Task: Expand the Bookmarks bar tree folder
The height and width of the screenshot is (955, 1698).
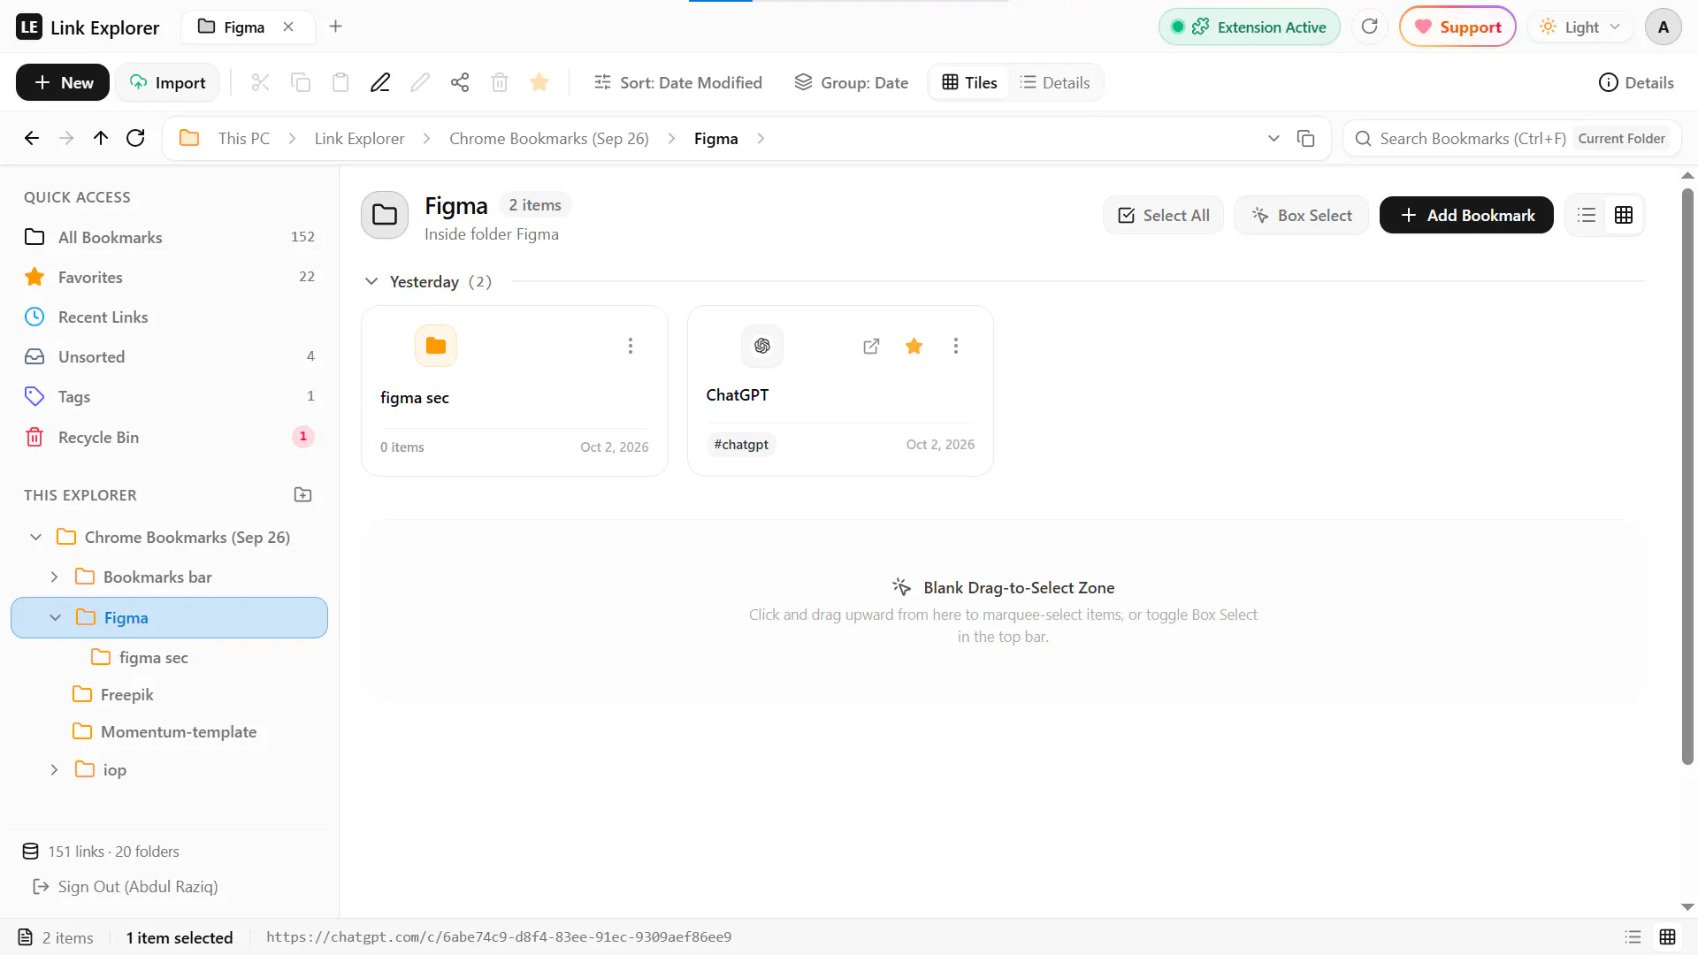Action: [54, 577]
